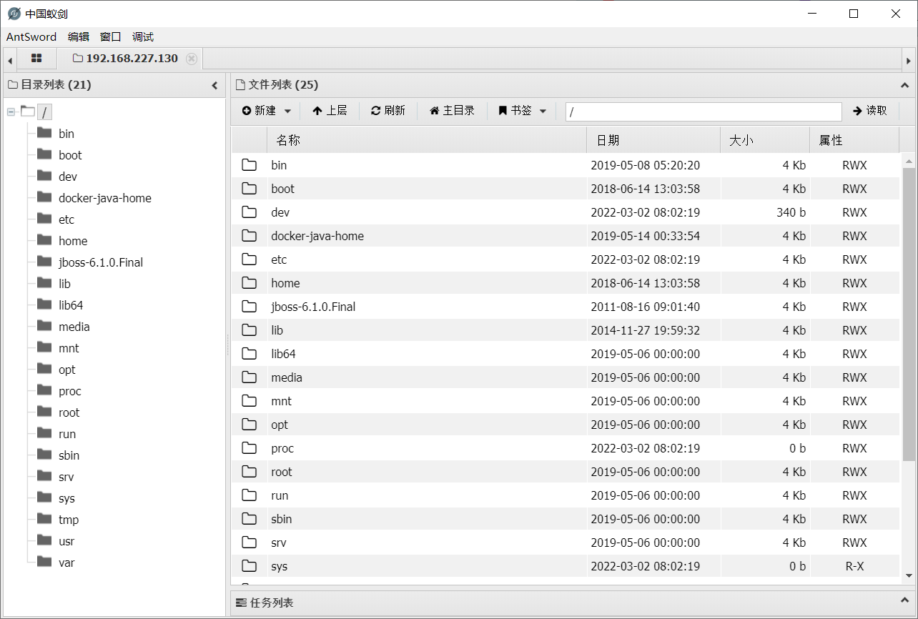Click the sys folder name in file list

tap(280, 566)
